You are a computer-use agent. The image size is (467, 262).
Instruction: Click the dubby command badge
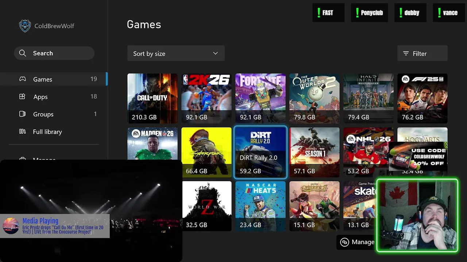pyautogui.click(x=410, y=13)
